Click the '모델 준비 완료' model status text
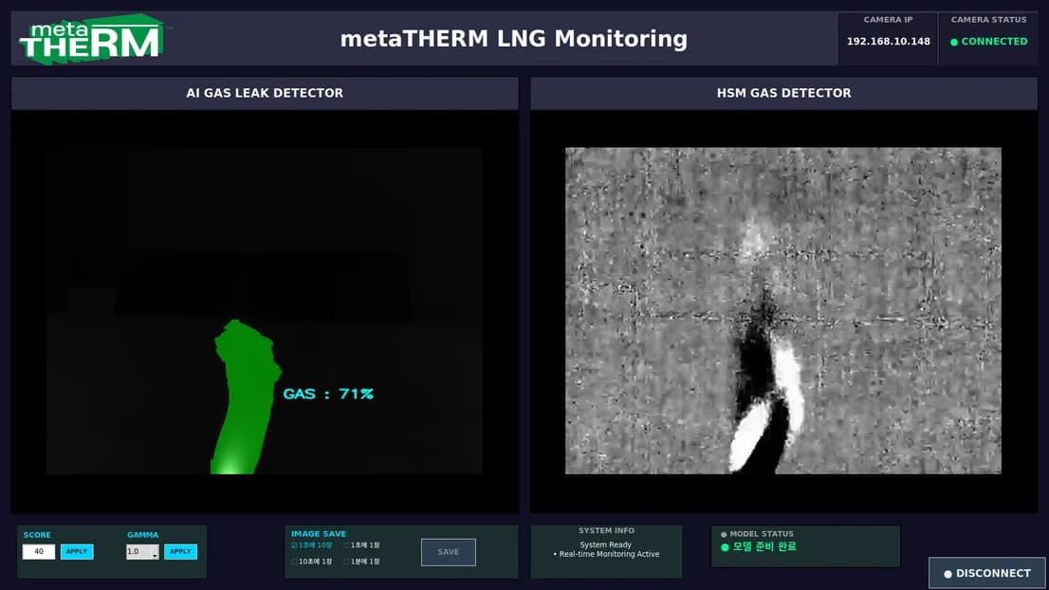The width and height of the screenshot is (1049, 590). coord(764,547)
